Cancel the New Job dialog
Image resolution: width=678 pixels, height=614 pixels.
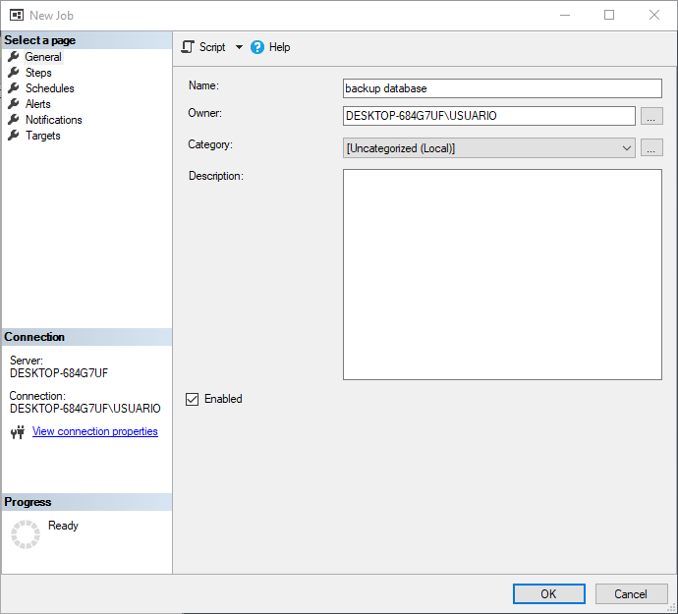631,593
